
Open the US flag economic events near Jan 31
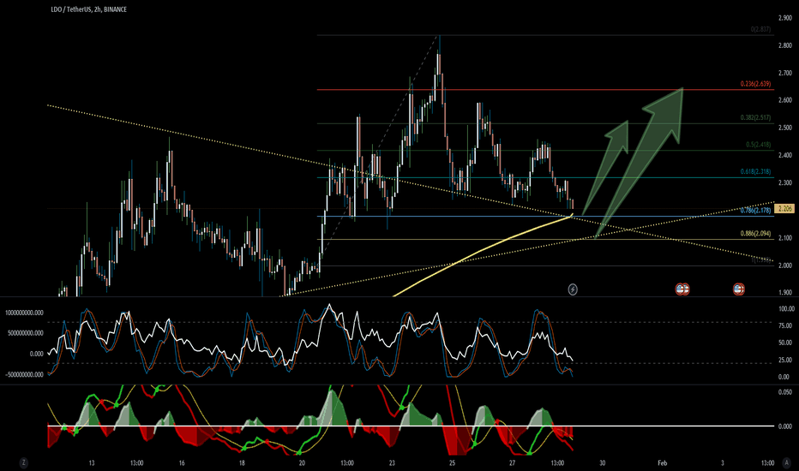[x=682, y=289]
